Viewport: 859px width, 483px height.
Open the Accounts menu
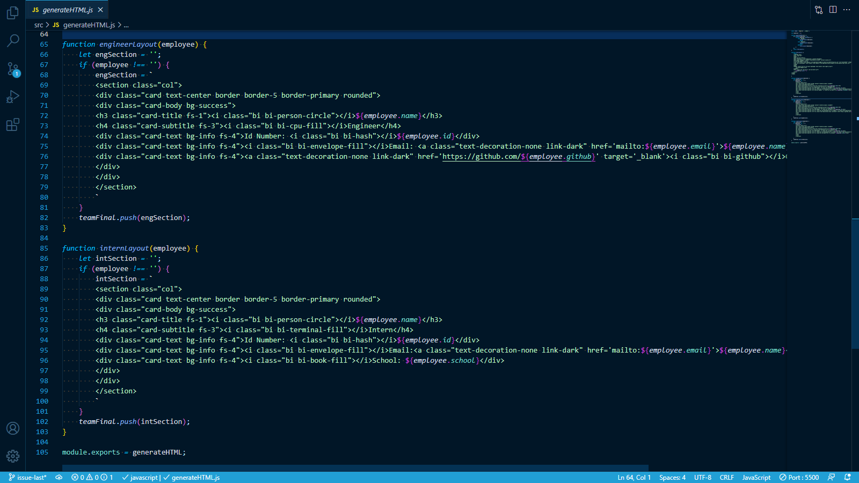[13, 428]
